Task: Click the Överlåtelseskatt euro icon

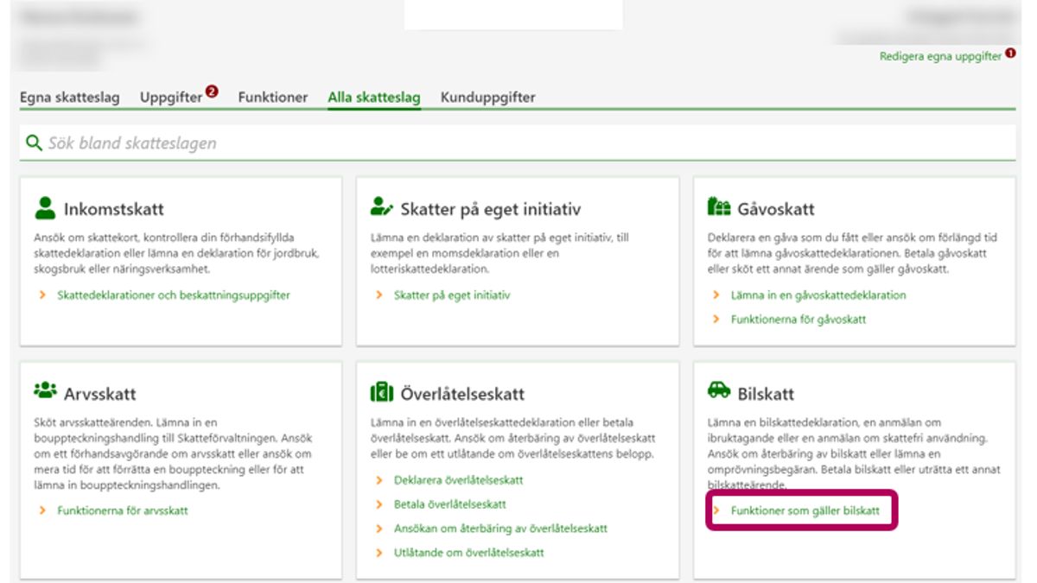Action: [x=381, y=393]
